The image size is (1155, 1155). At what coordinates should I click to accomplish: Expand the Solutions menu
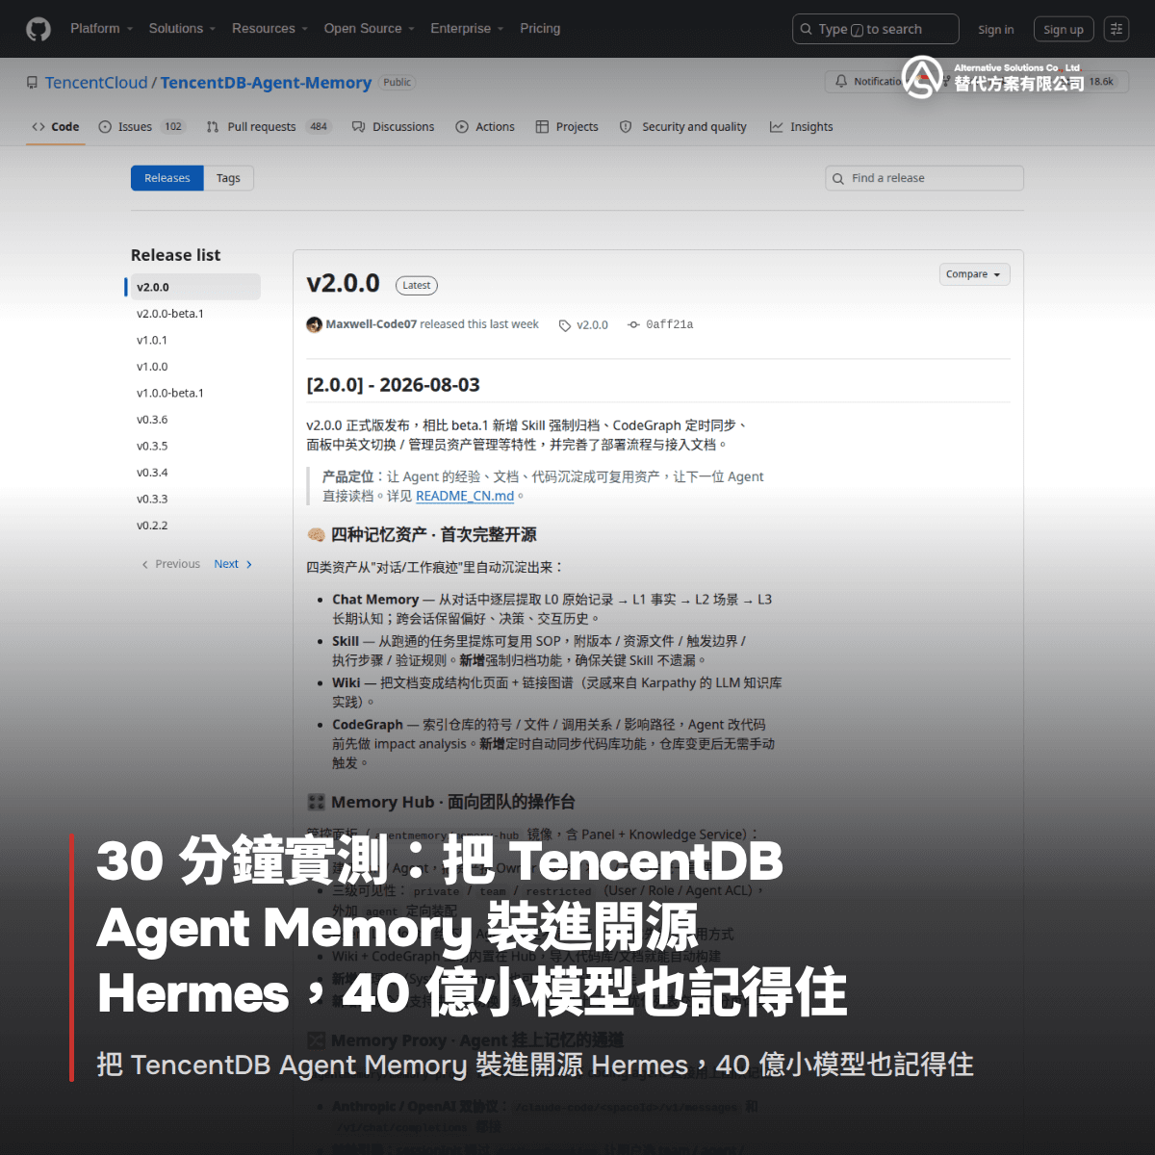coord(182,29)
